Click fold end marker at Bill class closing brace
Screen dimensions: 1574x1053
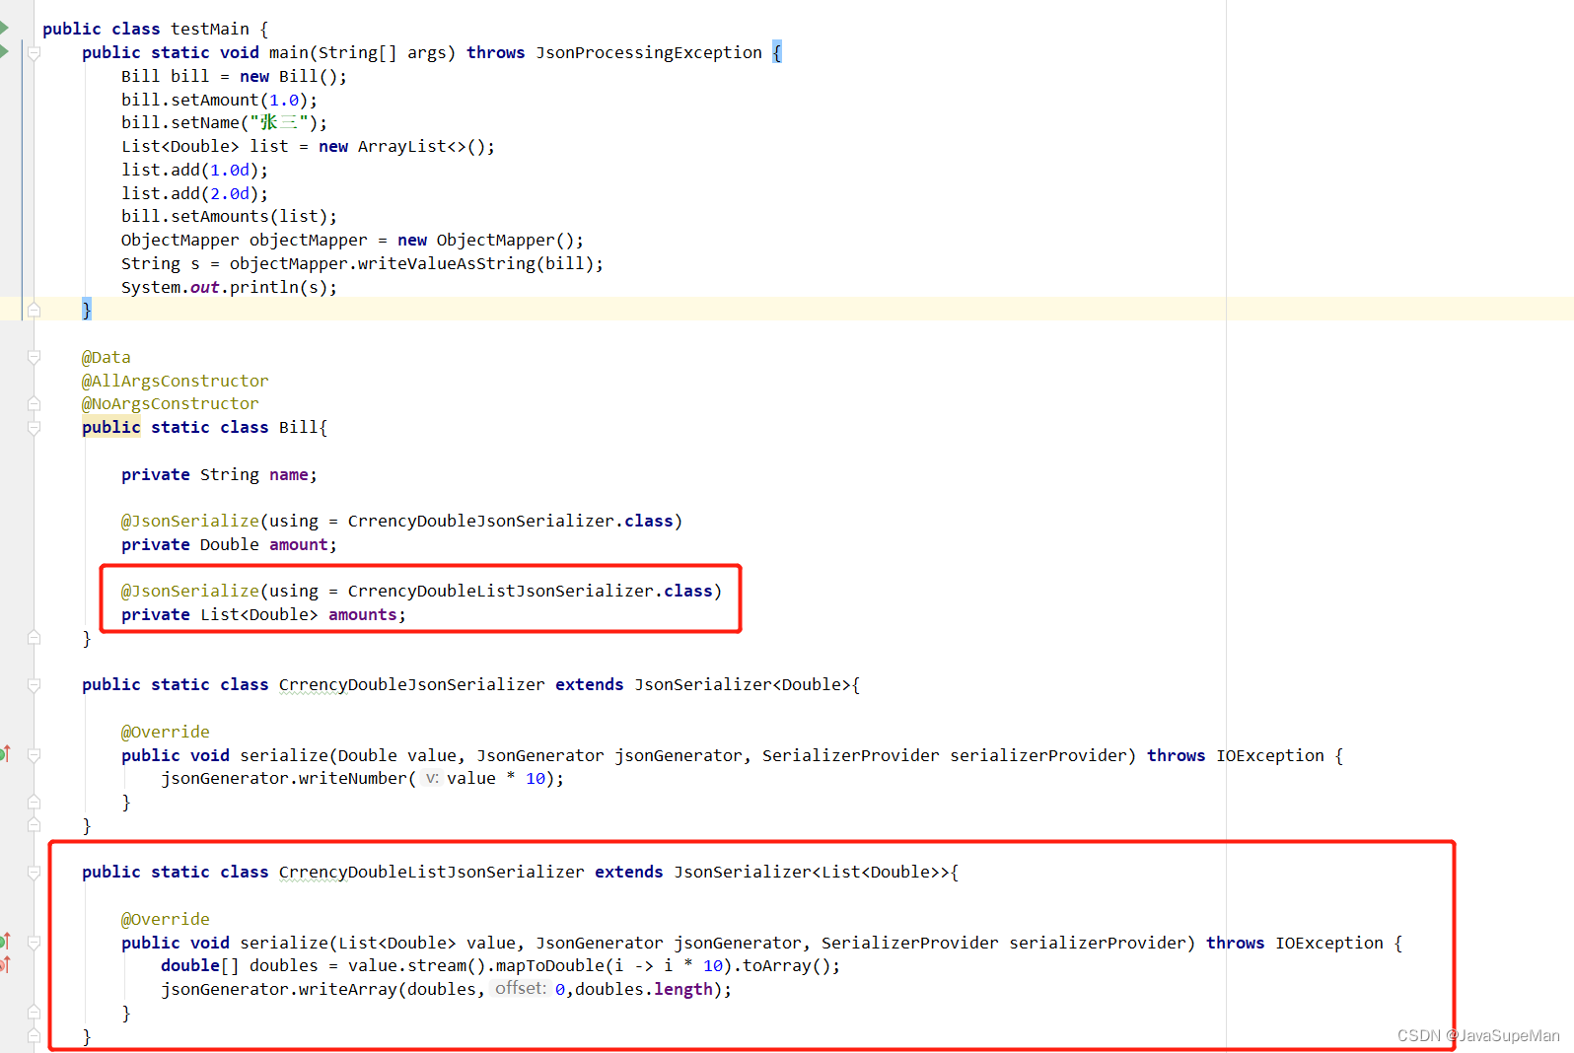click(34, 638)
